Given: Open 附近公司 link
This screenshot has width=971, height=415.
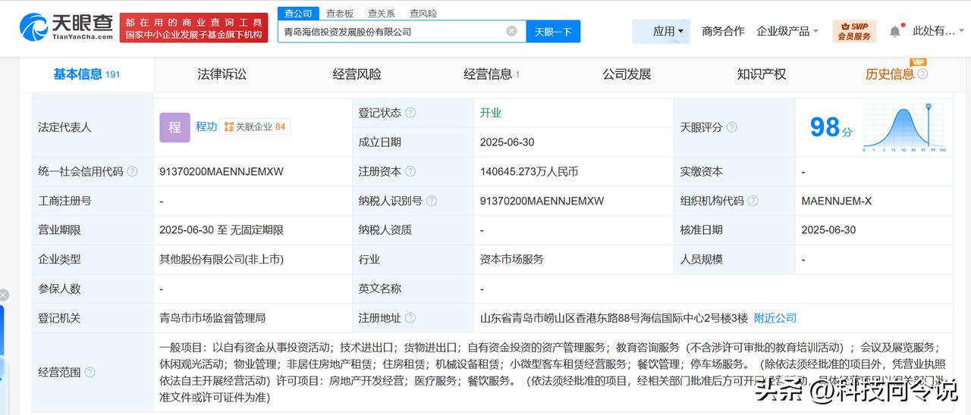Looking at the screenshot, I should coord(775,318).
